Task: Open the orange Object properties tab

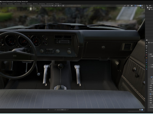Action: pyautogui.click(x=146, y=58)
